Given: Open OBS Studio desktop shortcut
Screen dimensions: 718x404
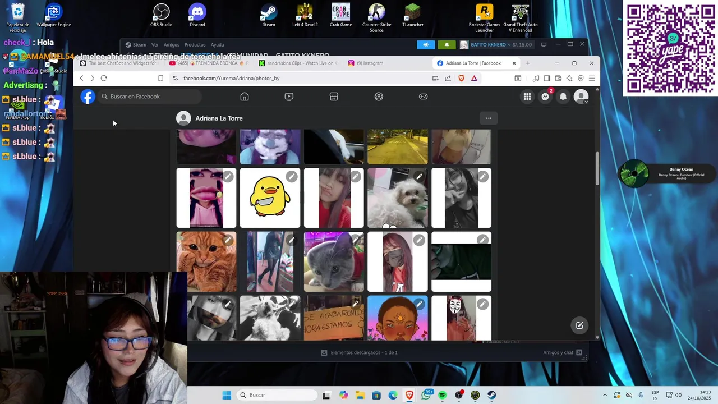Looking at the screenshot, I should tap(162, 16).
